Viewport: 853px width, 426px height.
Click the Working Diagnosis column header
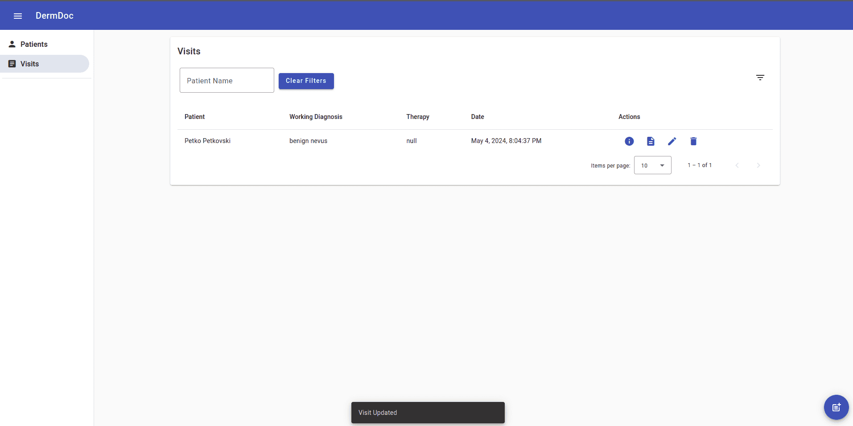coord(316,117)
